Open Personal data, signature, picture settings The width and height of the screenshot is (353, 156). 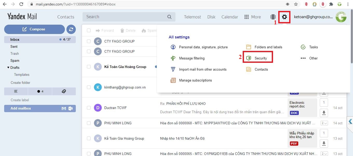tap(199, 47)
